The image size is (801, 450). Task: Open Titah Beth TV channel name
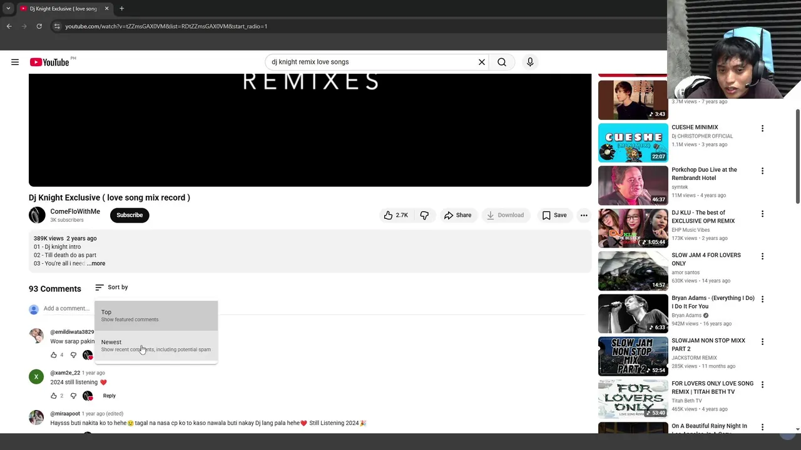686,401
